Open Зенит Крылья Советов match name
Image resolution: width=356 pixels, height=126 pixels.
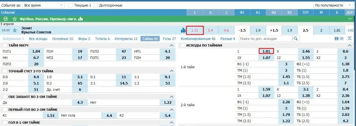click(x=36, y=30)
